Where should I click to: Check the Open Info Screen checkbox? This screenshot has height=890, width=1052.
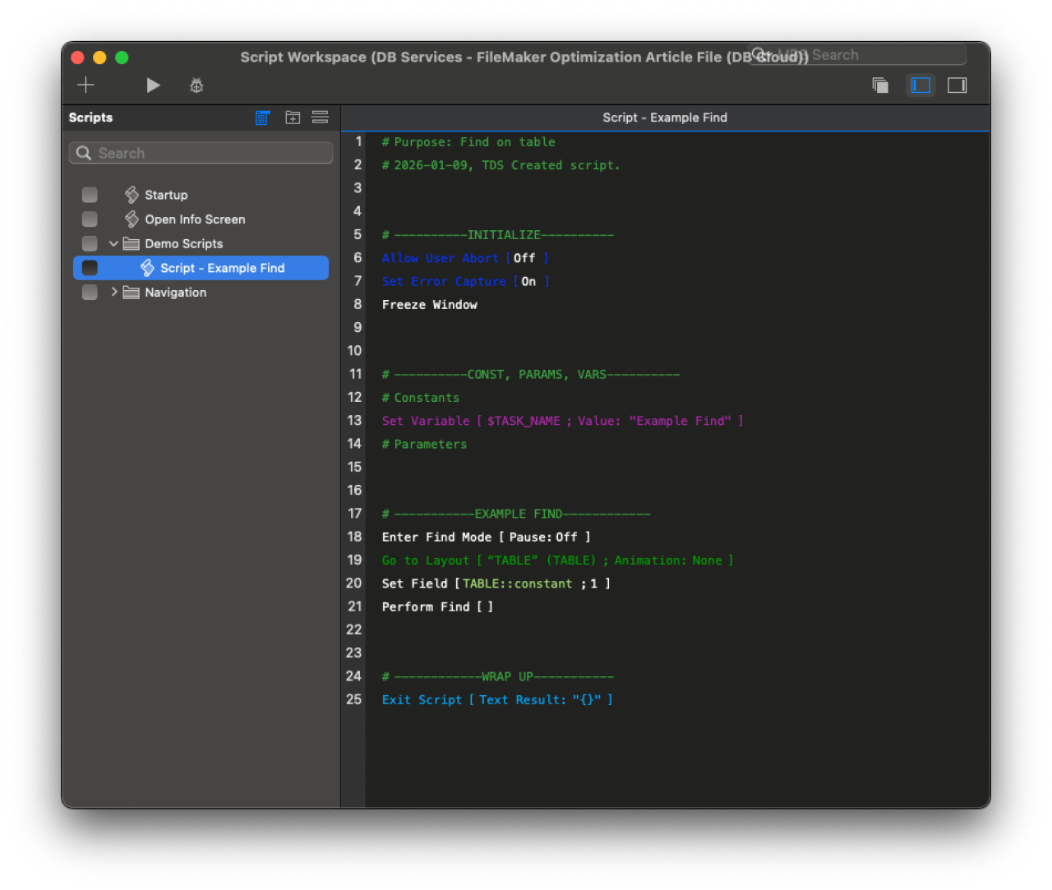click(90, 219)
